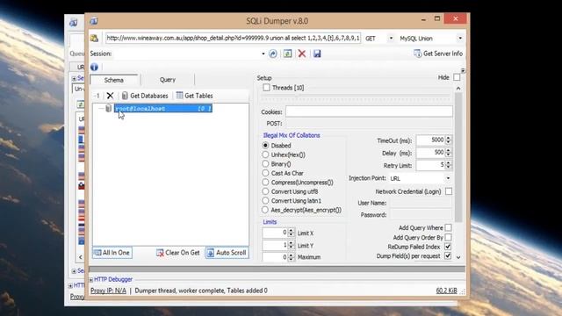562x316 pixels.
Task: Click the black X icon in schema toolbar
Action: click(x=110, y=96)
